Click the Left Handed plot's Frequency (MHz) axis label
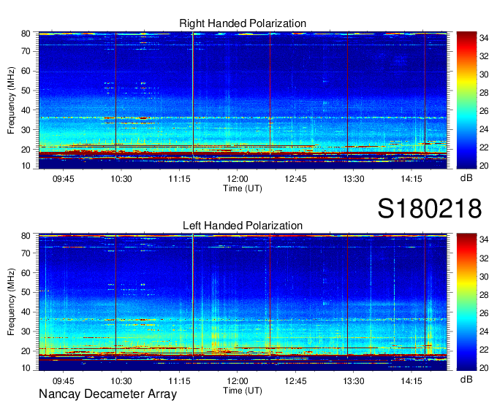Viewport: 497px width, 403px height. [11, 302]
